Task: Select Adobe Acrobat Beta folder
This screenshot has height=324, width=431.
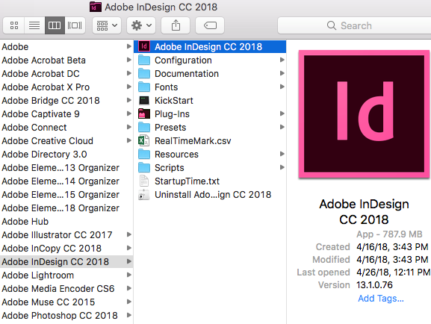Action: (66, 60)
